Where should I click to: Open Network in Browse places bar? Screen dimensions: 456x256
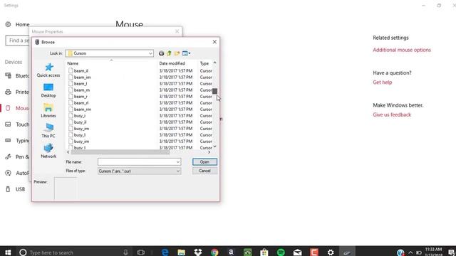click(x=48, y=151)
